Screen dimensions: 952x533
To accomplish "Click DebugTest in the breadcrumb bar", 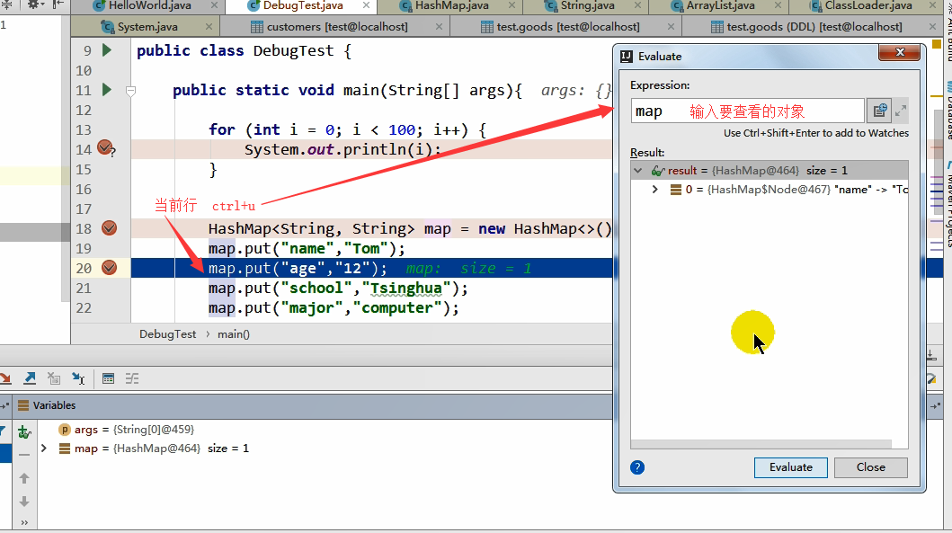I will tap(167, 334).
